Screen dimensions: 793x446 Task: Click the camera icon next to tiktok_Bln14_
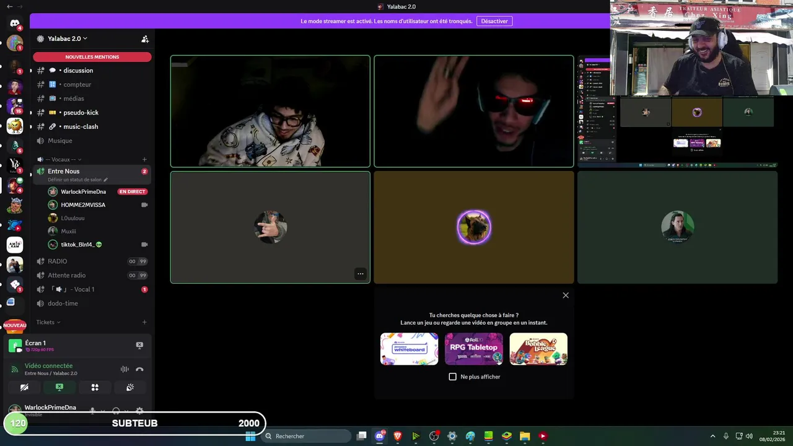tap(144, 245)
